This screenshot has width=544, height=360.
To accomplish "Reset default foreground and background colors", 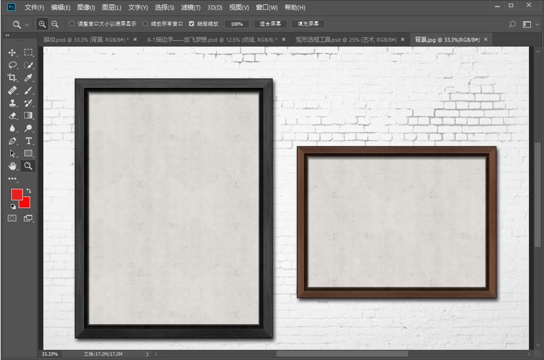I will 13,206.
